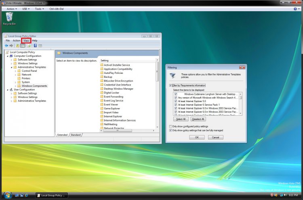The height and width of the screenshot is (200, 303).
Task: Open the Action menu in Group Policy Editor
Action: (x=17, y=40)
